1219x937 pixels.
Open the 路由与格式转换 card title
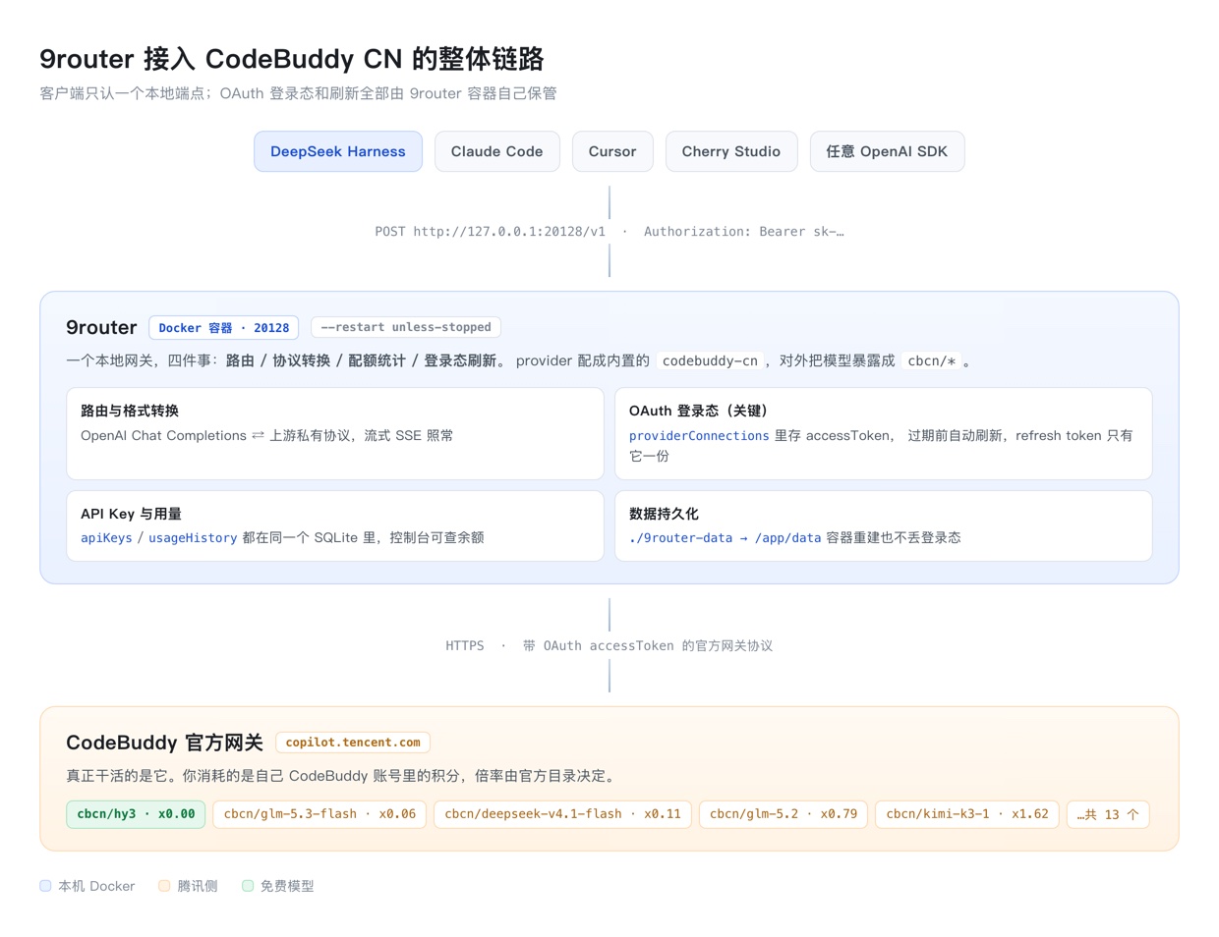130,411
